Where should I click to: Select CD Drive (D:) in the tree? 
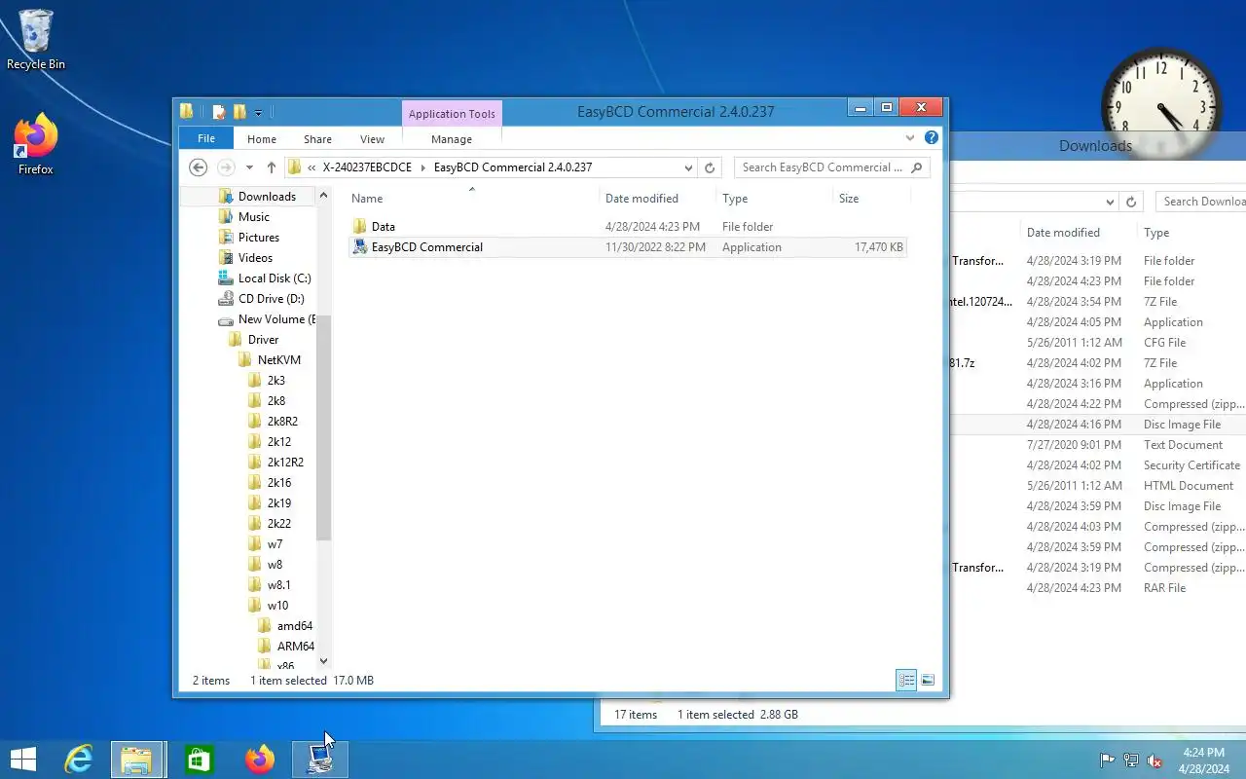(x=271, y=299)
